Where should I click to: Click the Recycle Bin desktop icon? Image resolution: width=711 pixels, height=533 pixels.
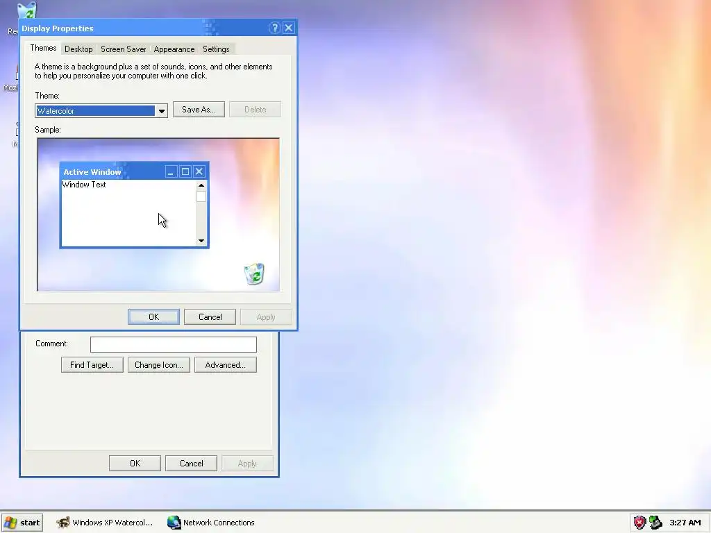click(x=26, y=11)
